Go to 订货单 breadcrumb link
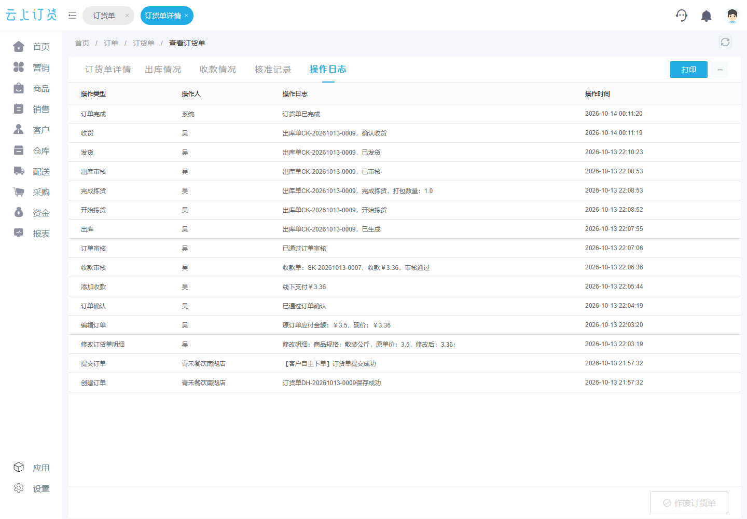 [x=144, y=43]
